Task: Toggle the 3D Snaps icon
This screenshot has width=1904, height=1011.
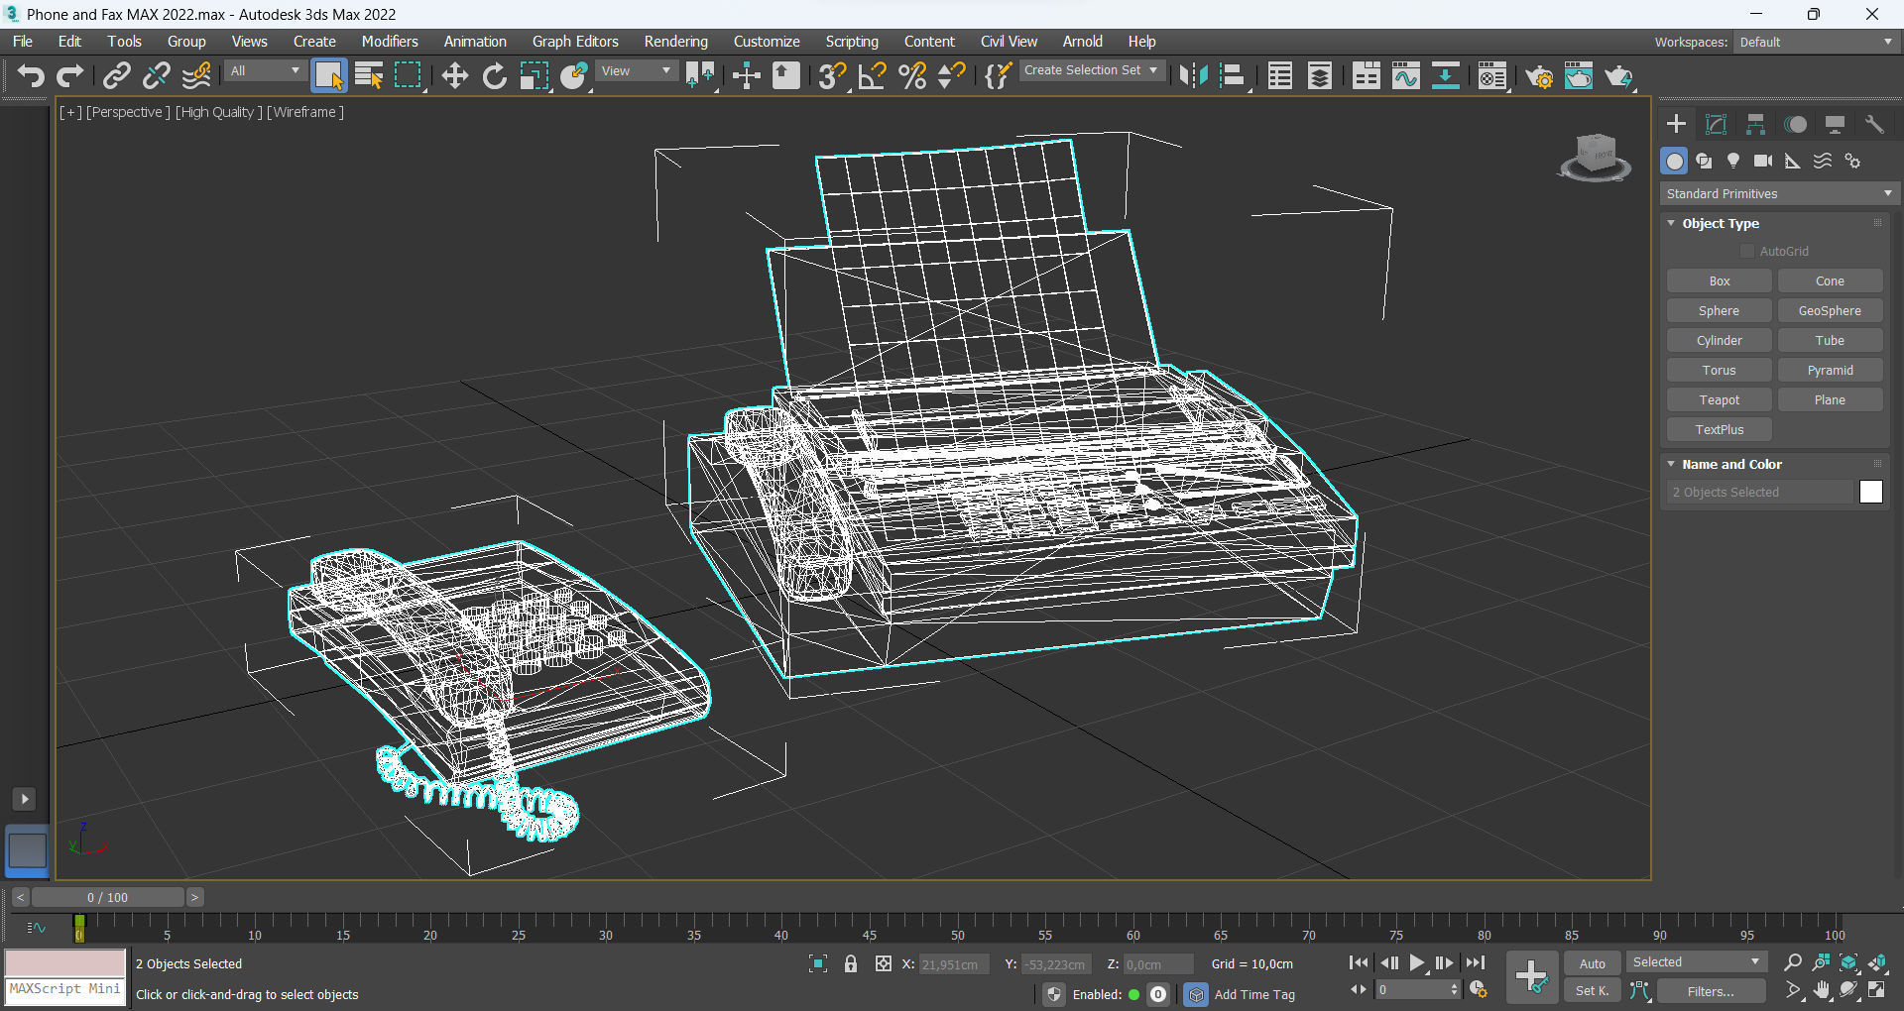Action: [x=832, y=76]
